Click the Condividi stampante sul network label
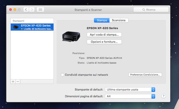Image resolution: width=179 pixels, height=109 pixels. tap(86, 75)
